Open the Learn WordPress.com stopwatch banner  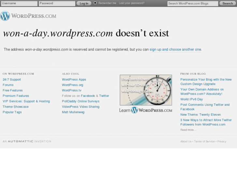[x=146, y=90]
